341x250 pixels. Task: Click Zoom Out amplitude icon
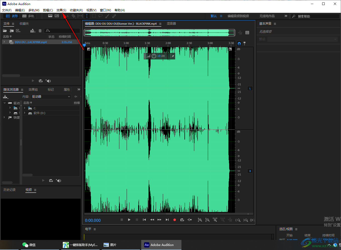coord(207,220)
